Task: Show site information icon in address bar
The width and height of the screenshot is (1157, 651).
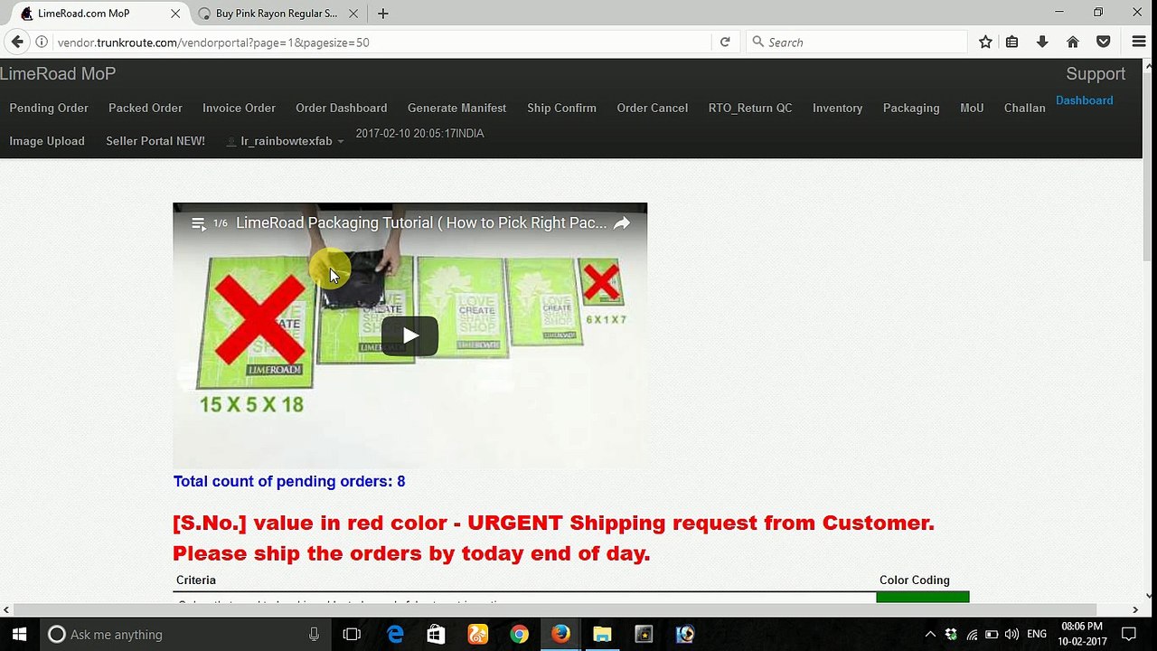Action: (42, 42)
